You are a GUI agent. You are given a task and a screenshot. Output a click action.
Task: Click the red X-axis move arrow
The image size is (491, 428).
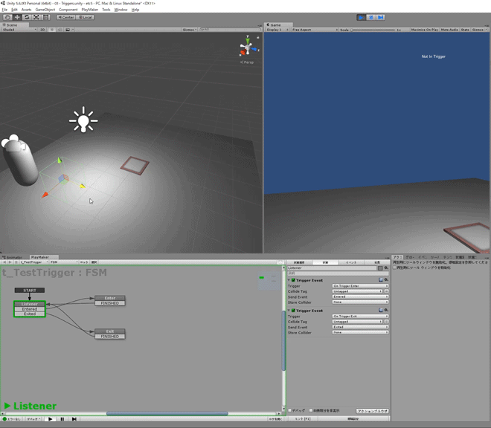45,195
